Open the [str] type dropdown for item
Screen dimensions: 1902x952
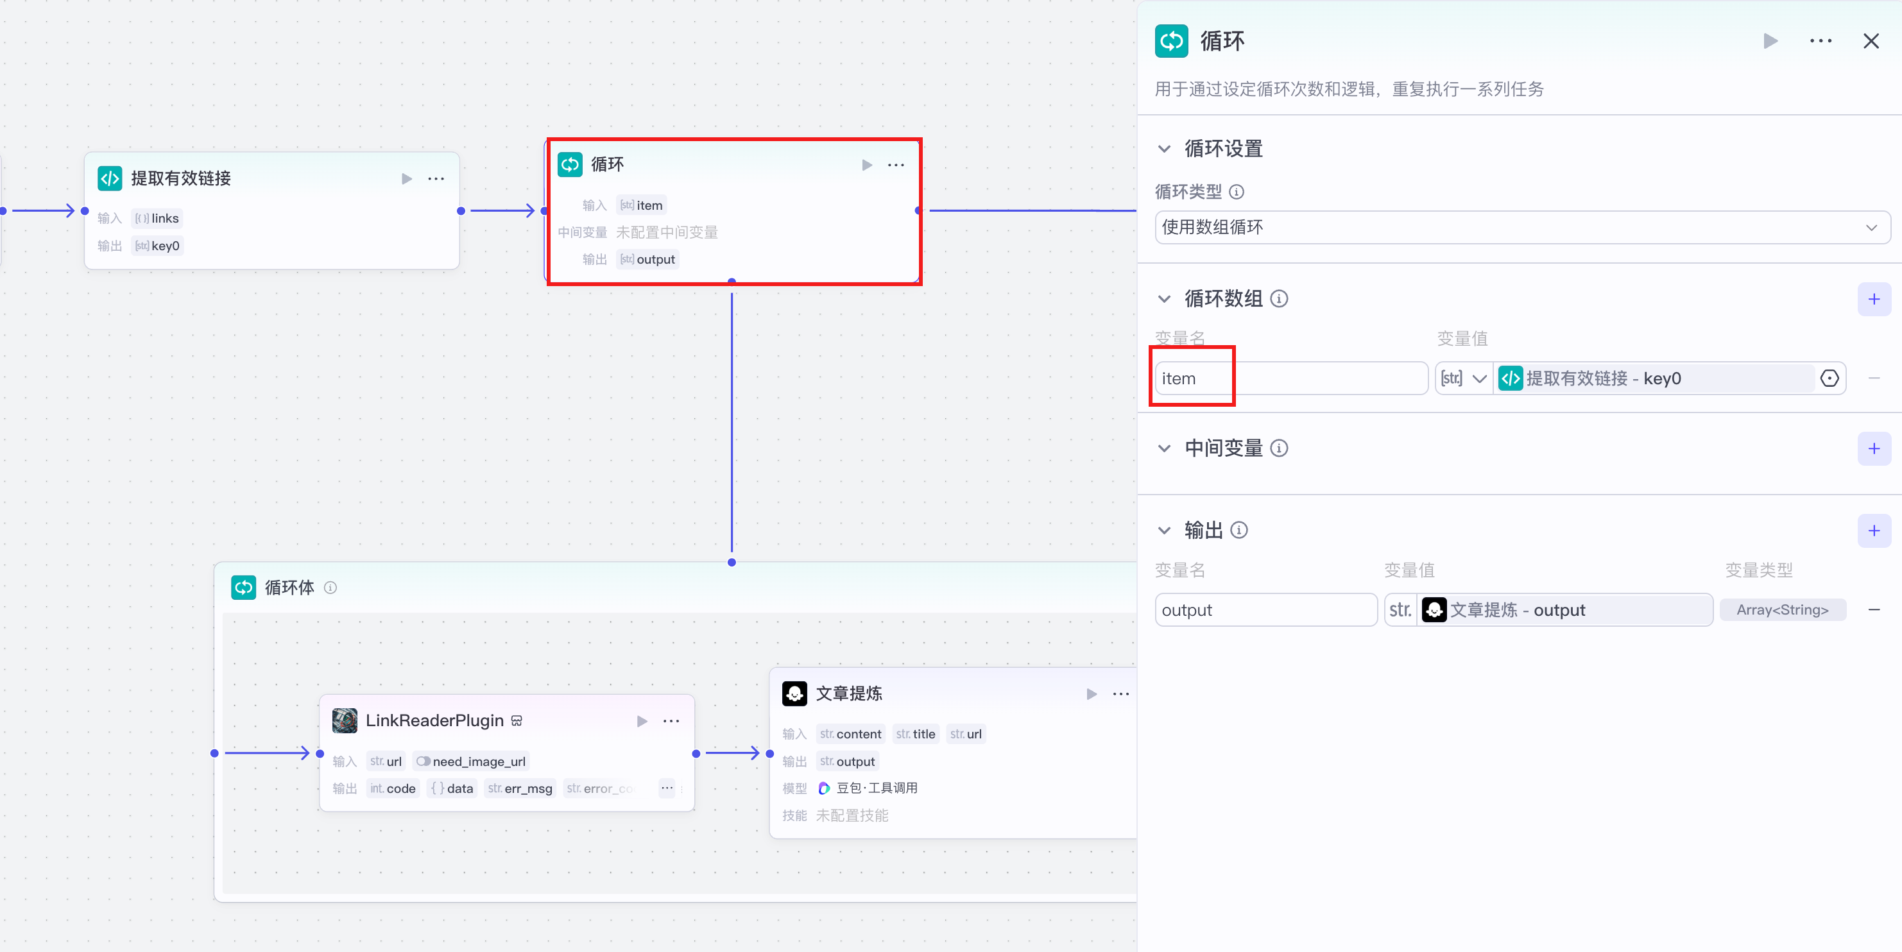1464,378
